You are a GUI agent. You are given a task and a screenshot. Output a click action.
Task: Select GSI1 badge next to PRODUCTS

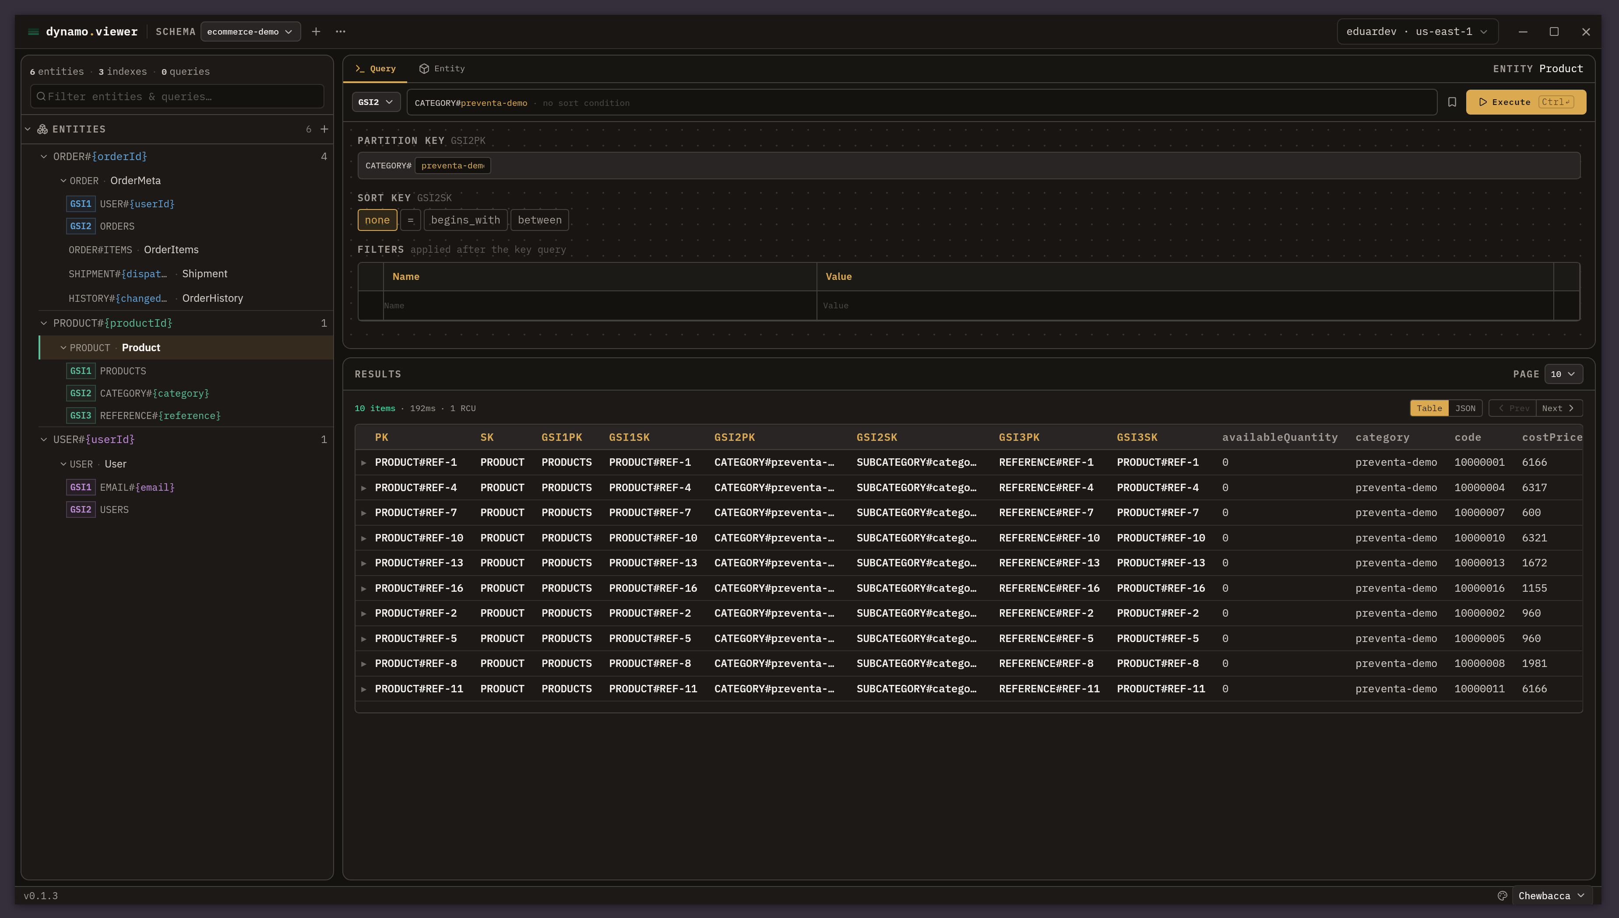point(81,371)
